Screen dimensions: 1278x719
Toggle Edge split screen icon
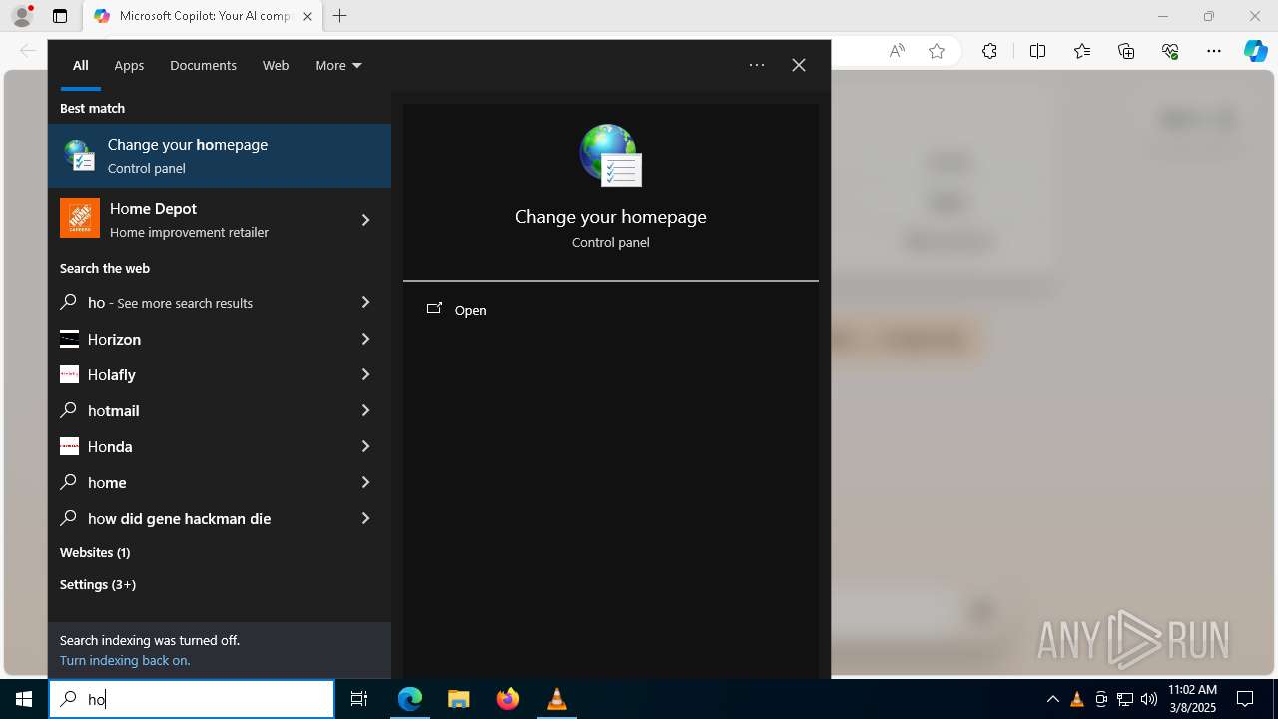pos(1037,51)
